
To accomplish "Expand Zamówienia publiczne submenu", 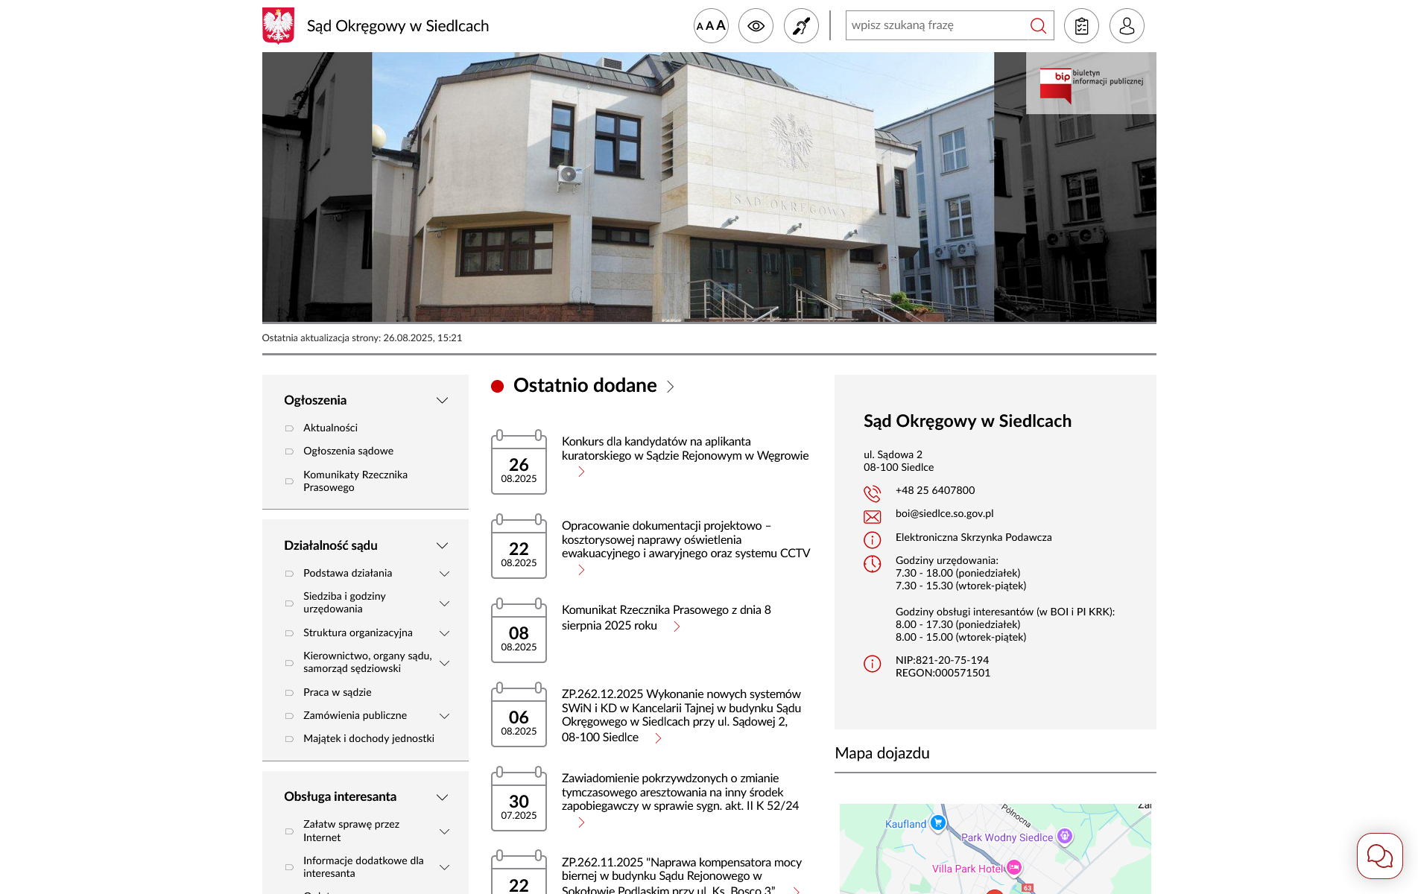I will (444, 716).
